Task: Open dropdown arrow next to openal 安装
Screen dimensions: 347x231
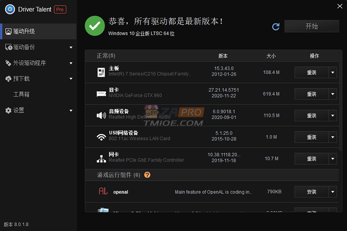Action: point(333,192)
